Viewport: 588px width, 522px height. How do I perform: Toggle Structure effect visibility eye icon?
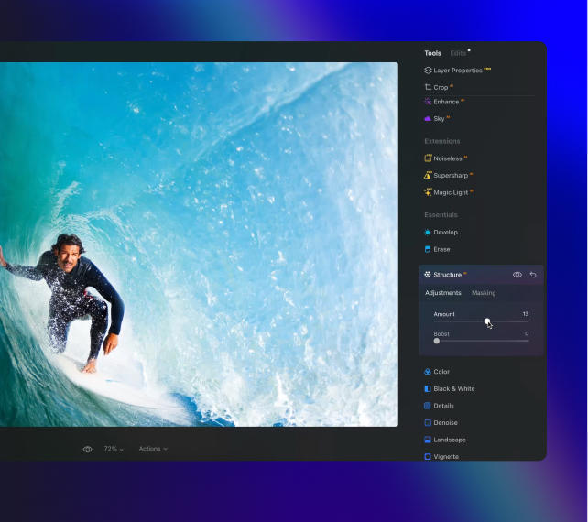click(x=517, y=275)
